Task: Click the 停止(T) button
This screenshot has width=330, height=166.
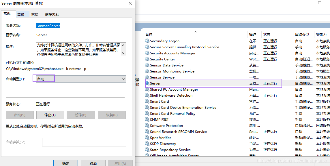Action: (x=50, y=115)
